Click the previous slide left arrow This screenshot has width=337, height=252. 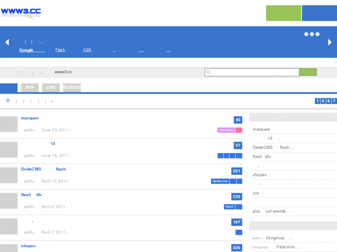click(7, 42)
